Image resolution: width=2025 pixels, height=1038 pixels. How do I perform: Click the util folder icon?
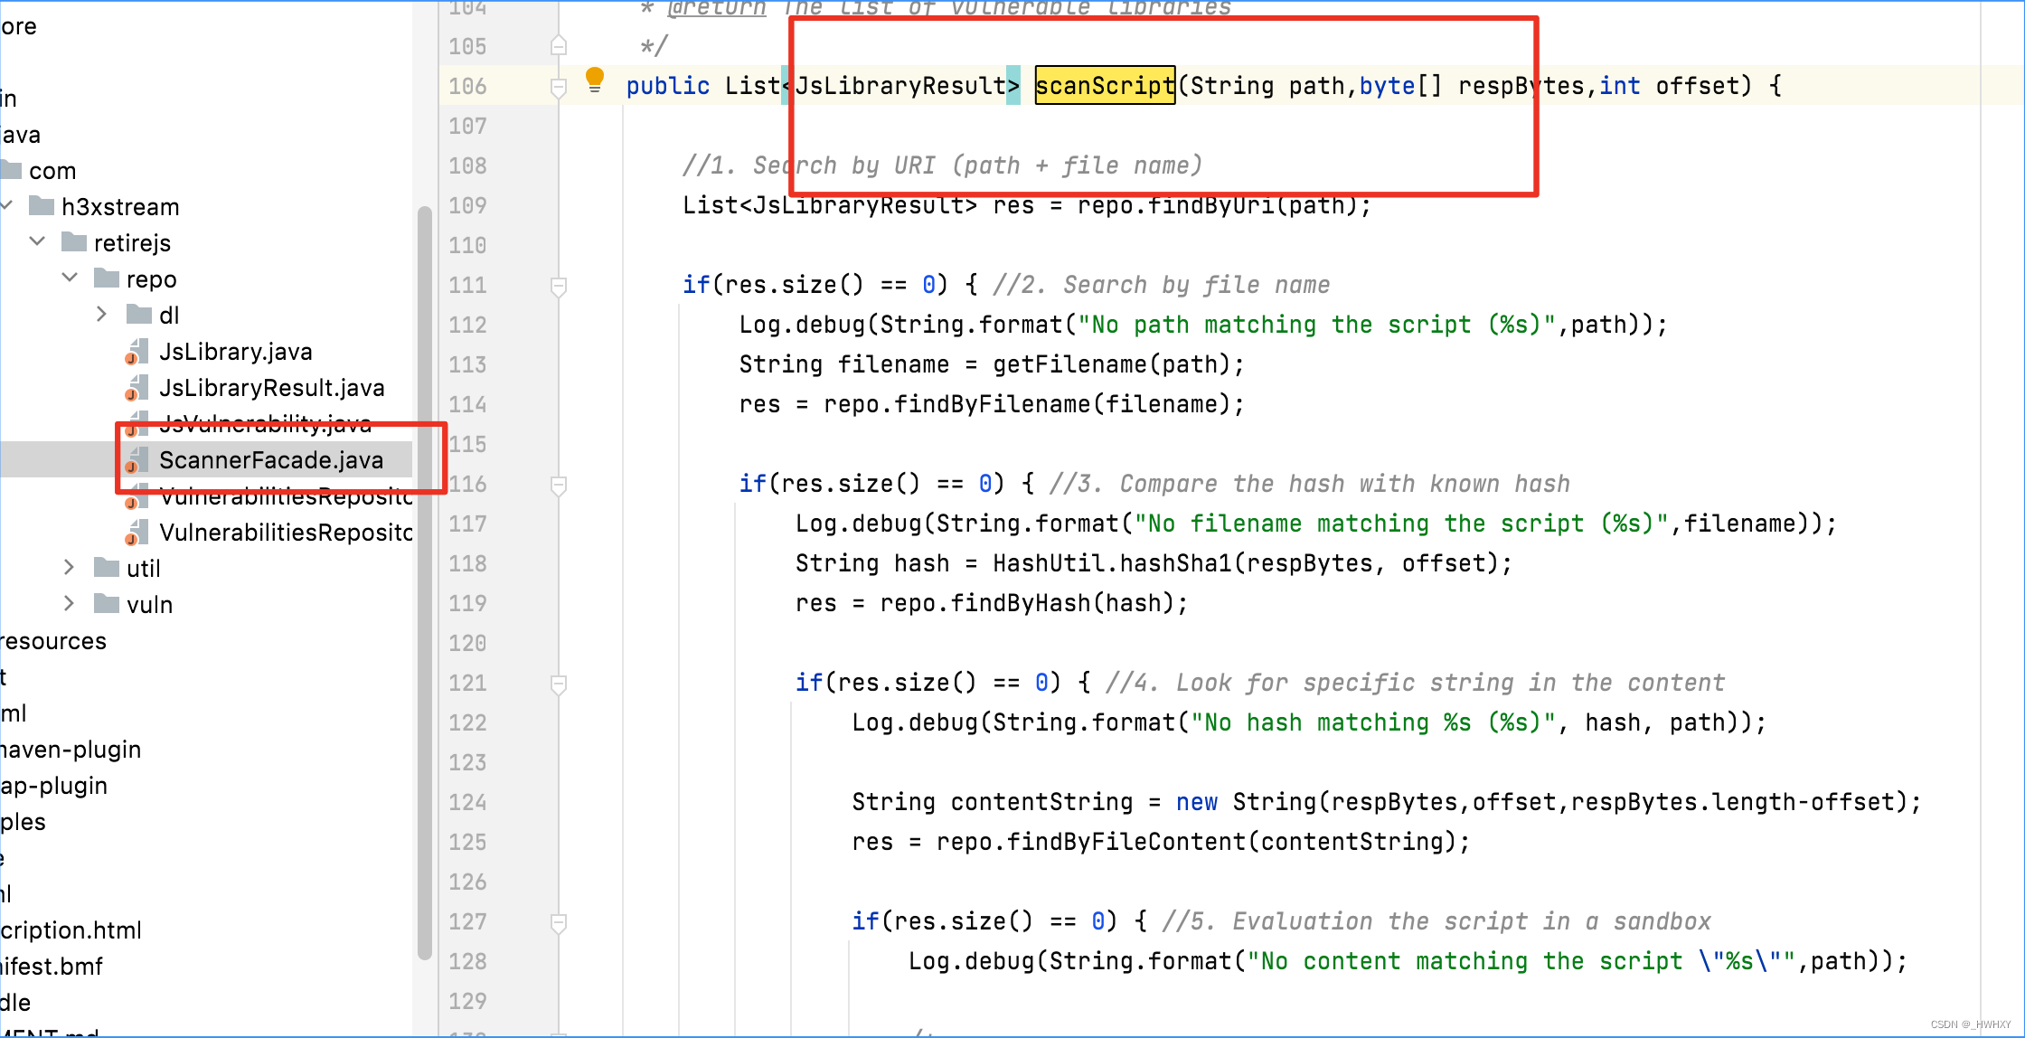click(x=106, y=568)
